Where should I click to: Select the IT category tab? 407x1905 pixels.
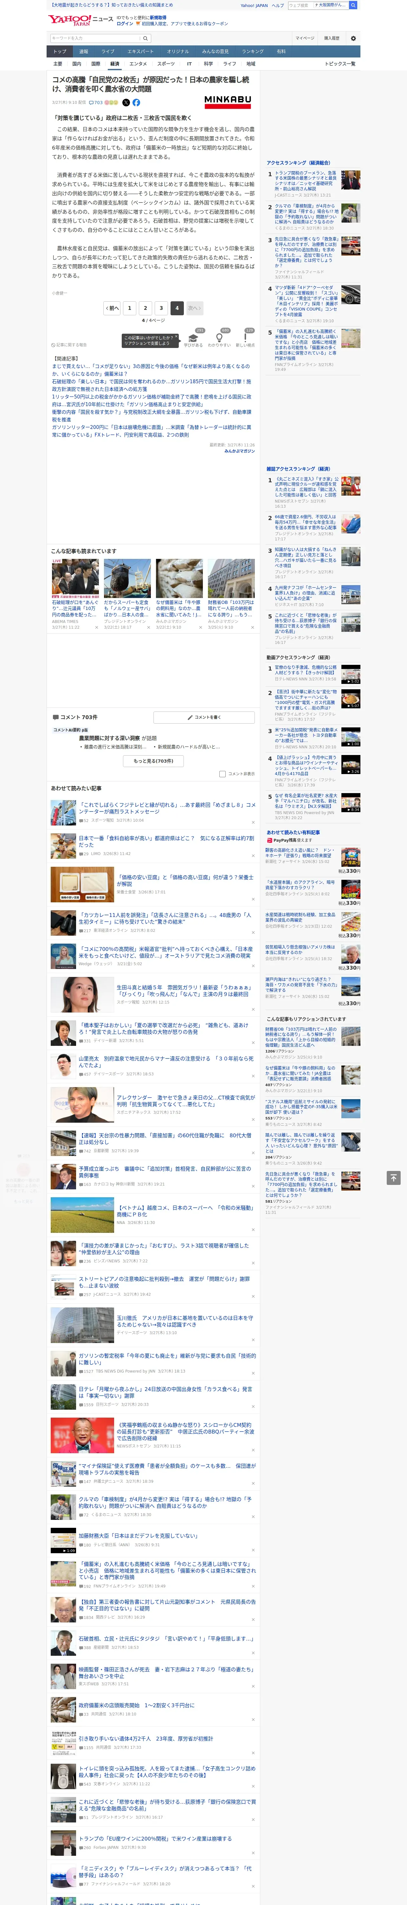pos(189,63)
